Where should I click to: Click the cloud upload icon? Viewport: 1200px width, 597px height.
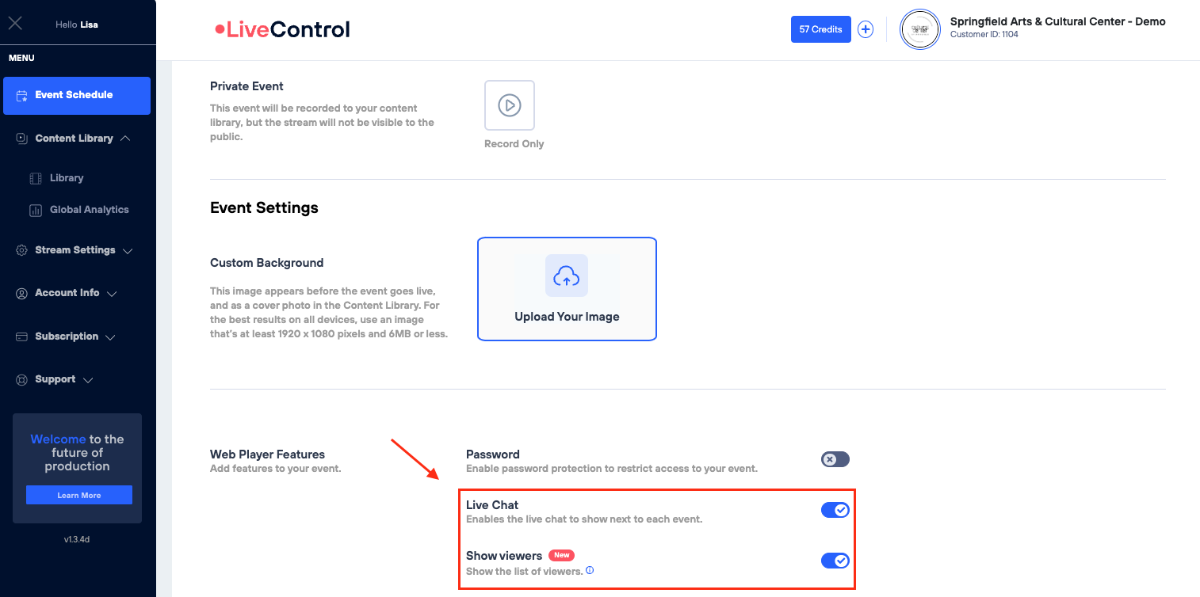point(566,276)
